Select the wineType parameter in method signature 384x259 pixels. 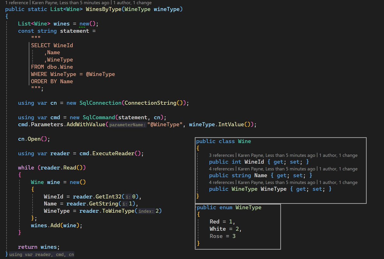click(x=166, y=9)
